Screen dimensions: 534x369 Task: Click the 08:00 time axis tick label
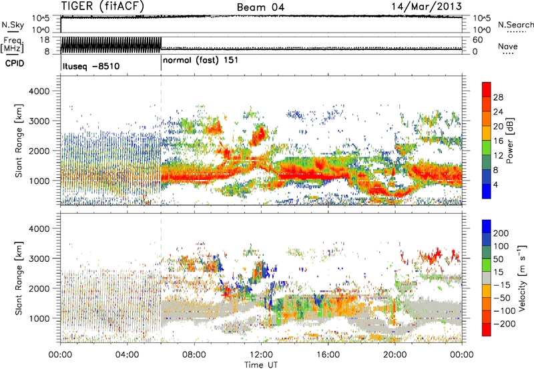pos(194,355)
